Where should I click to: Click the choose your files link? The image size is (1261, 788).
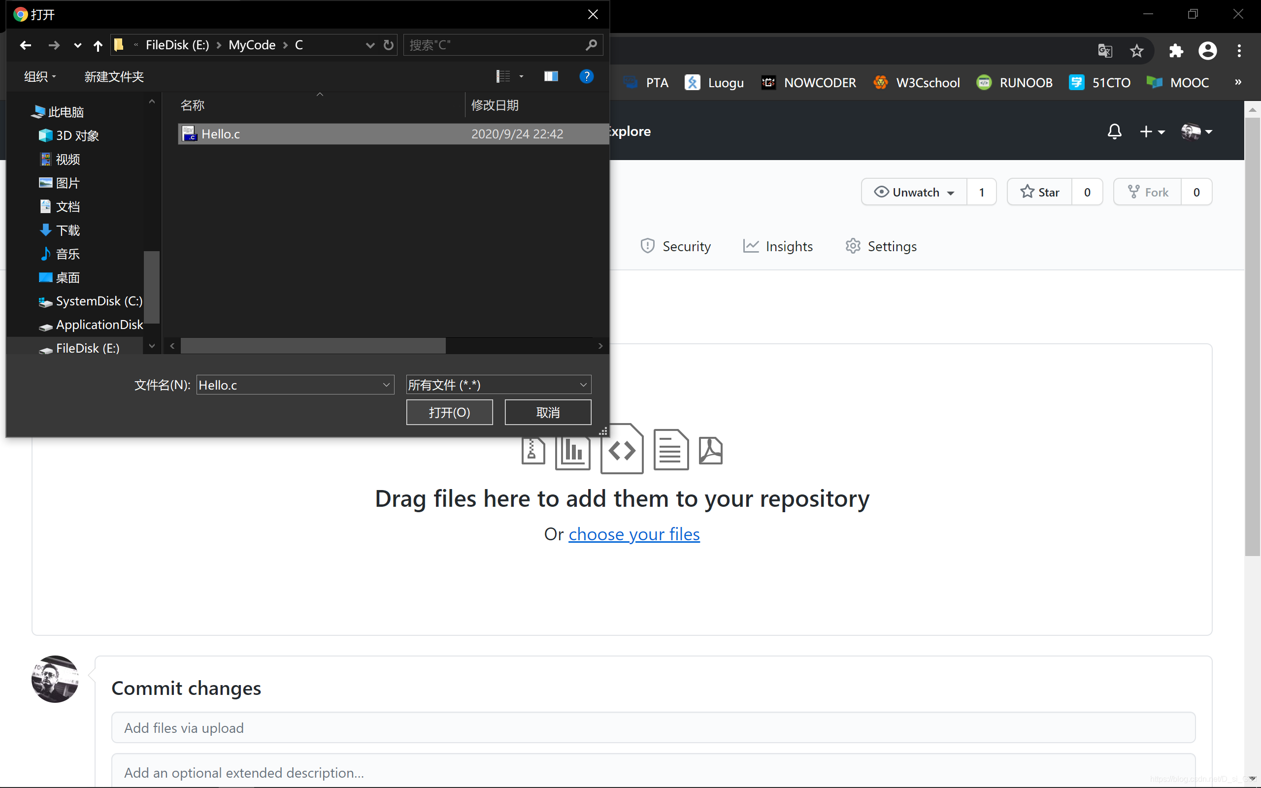click(633, 534)
